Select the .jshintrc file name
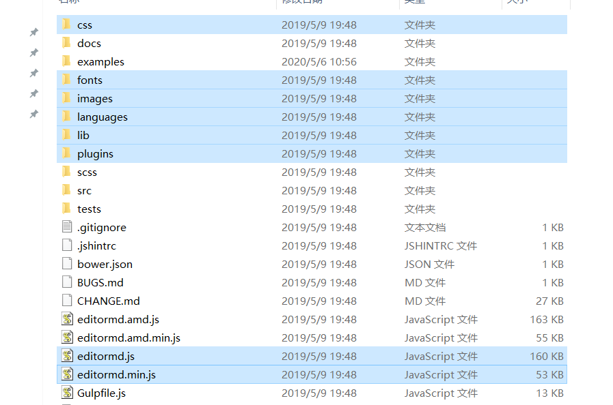The width and height of the screenshot is (613, 405). (96, 246)
